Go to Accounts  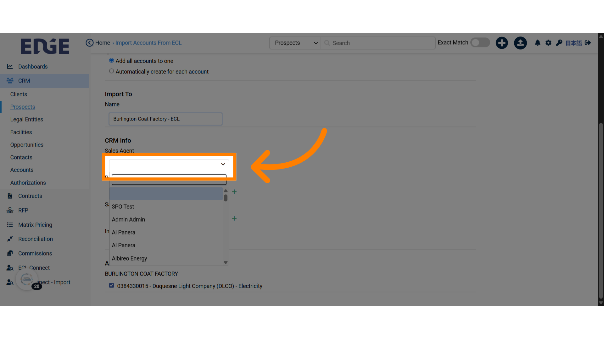coord(22,170)
